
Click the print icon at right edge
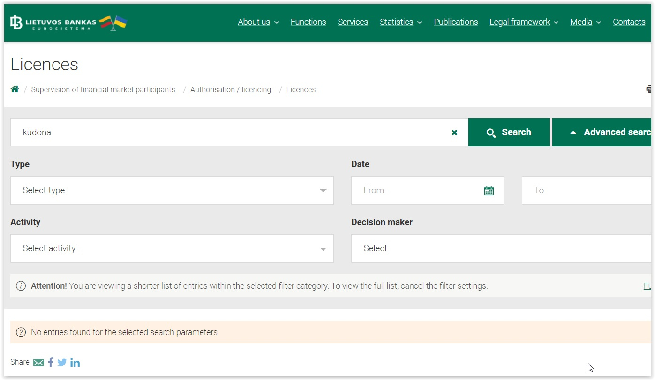(649, 89)
